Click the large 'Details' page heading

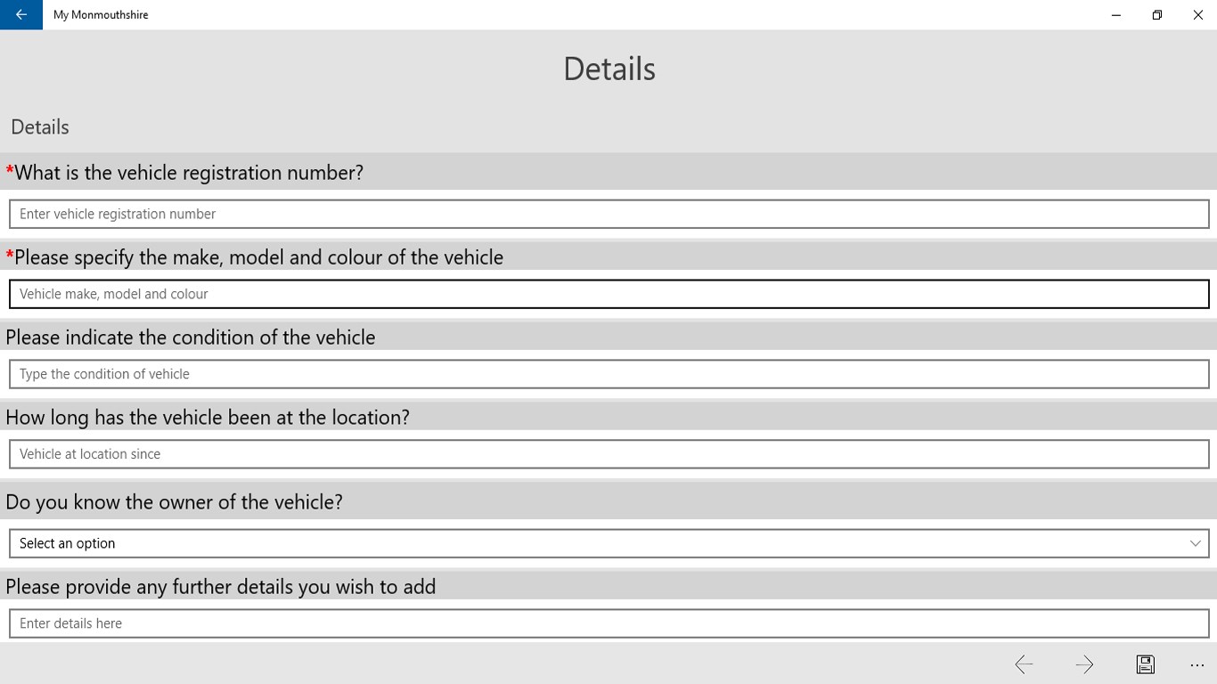pyautogui.click(x=609, y=69)
